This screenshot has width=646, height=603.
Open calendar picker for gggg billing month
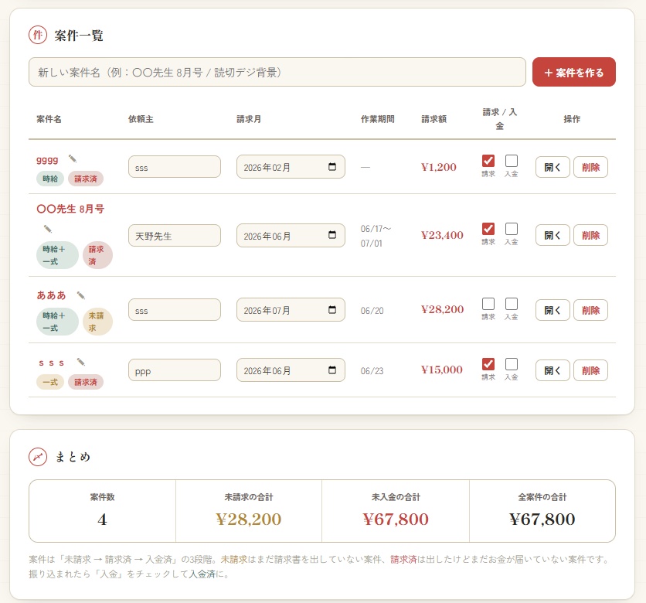coord(332,166)
